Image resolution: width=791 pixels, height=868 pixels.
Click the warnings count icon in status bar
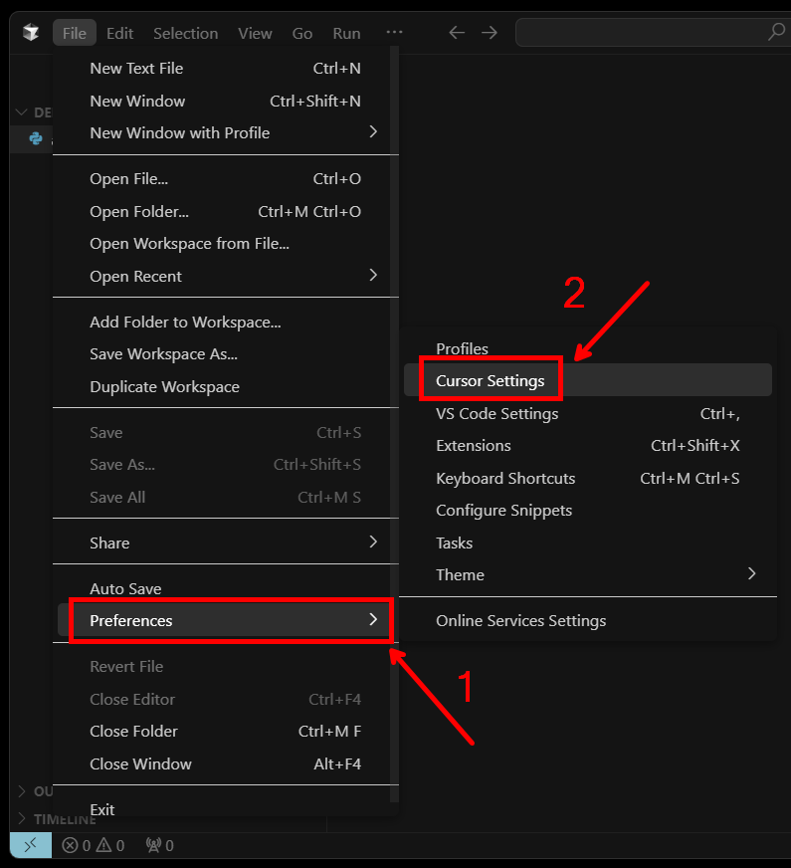click(104, 845)
